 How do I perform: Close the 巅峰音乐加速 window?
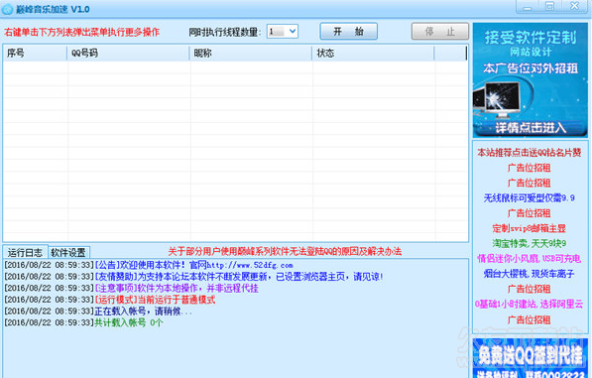coord(574,7)
